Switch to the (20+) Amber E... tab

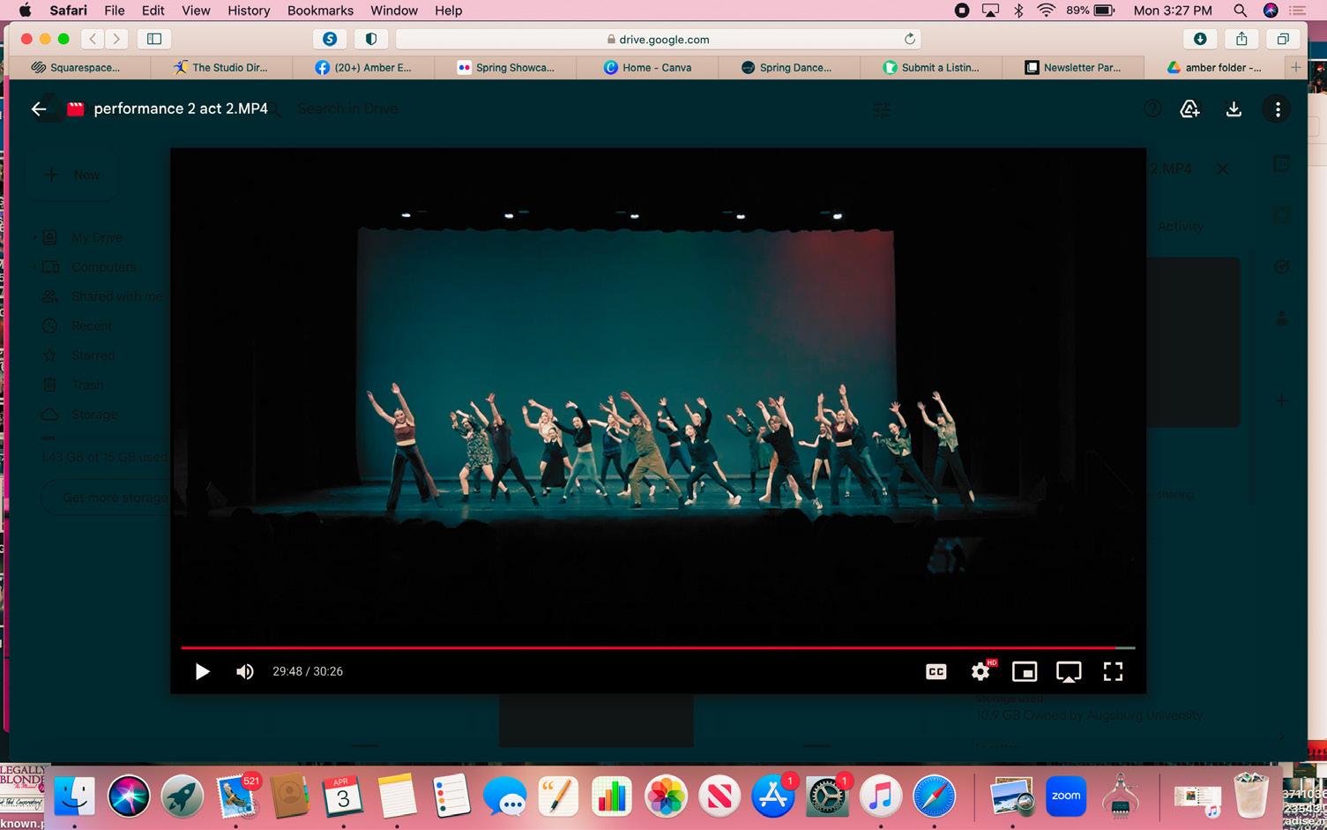[364, 67]
